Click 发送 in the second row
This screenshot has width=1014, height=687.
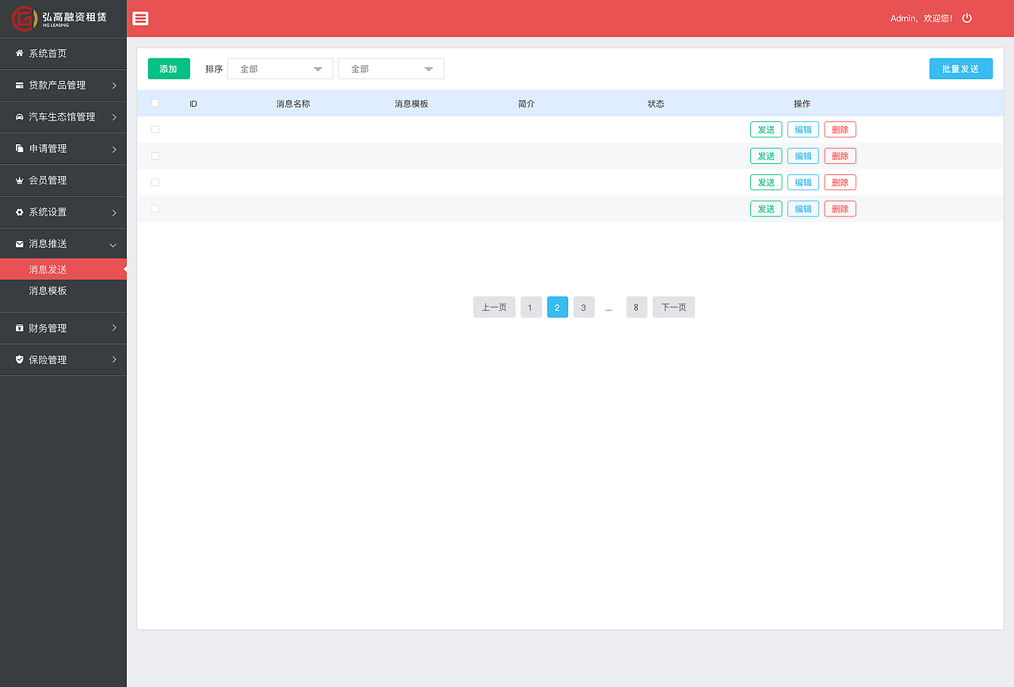click(766, 156)
